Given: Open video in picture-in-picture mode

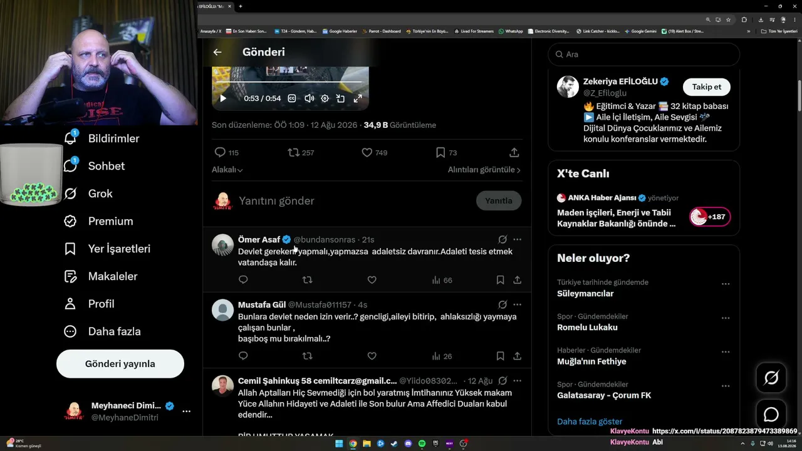Looking at the screenshot, I should tap(341, 98).
